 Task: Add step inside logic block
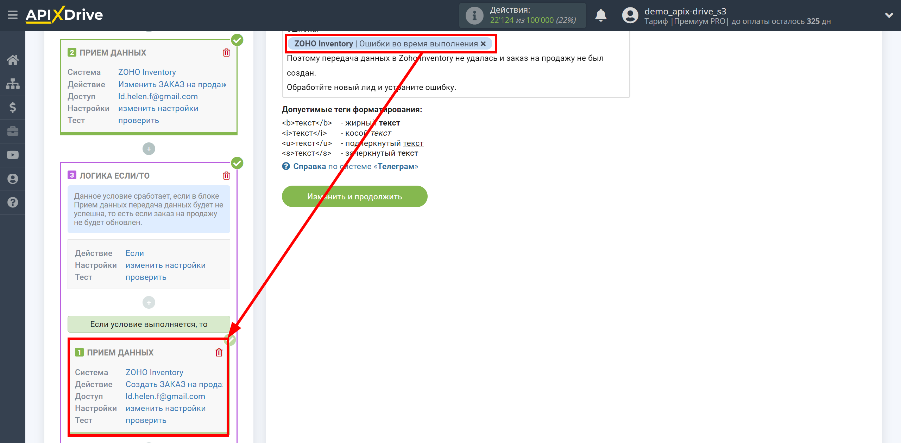pos(149,302)
